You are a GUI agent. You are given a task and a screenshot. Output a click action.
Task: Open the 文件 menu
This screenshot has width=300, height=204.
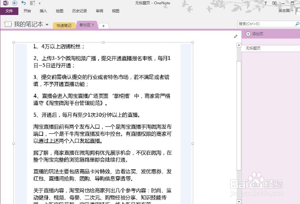coord(9,11)
